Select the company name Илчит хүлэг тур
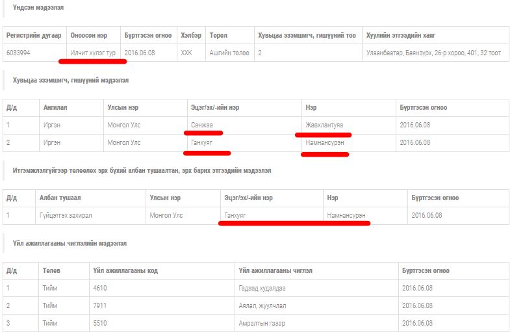This screenshot has width=512, height=336. (x=93, y=53)
